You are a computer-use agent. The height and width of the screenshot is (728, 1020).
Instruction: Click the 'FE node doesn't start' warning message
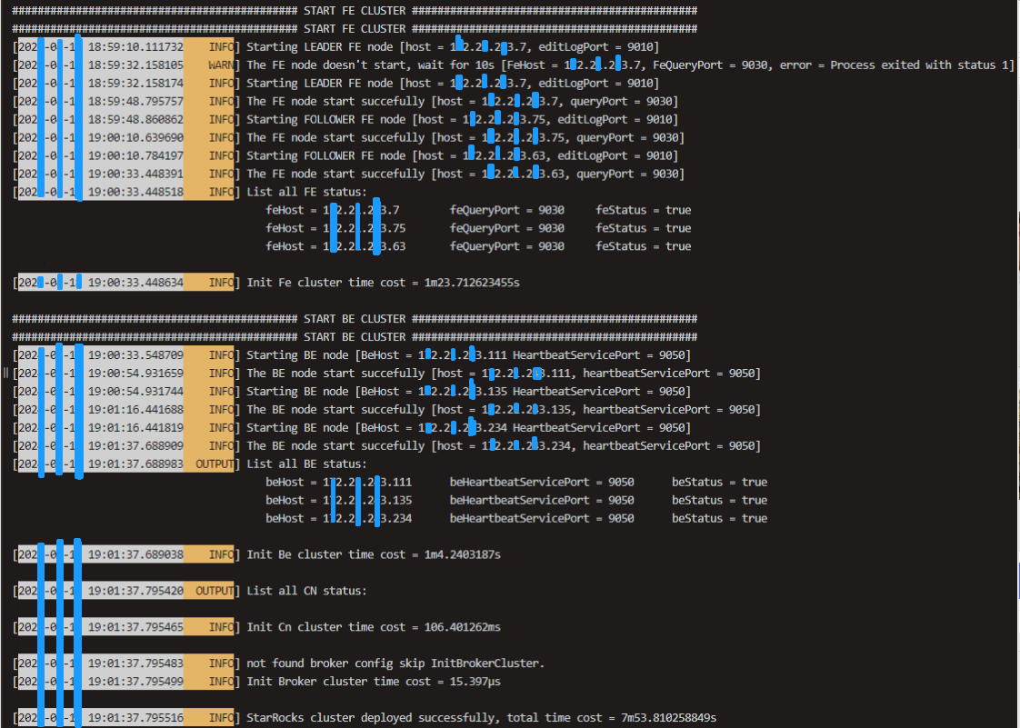pyautogui.click(x=630, y=65)
